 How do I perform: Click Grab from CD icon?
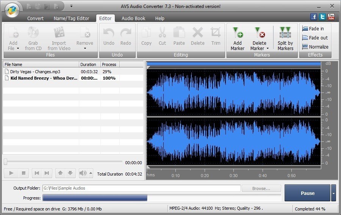point(33,33)
